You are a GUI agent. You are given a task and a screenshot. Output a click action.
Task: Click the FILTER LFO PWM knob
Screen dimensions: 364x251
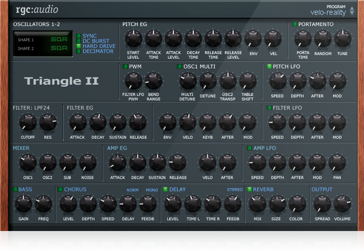133,81
